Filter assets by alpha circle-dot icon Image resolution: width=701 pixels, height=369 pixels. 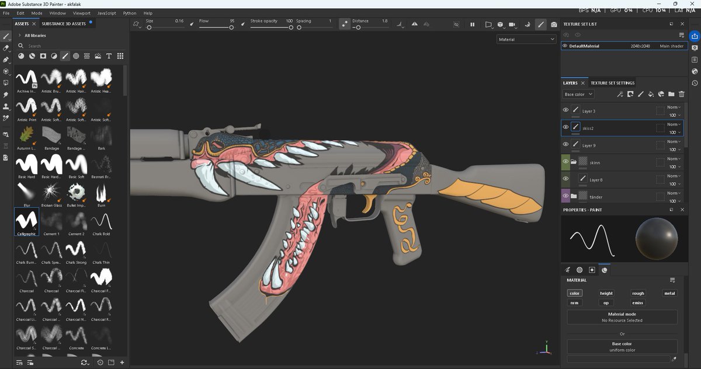click(x=75, y=56)
